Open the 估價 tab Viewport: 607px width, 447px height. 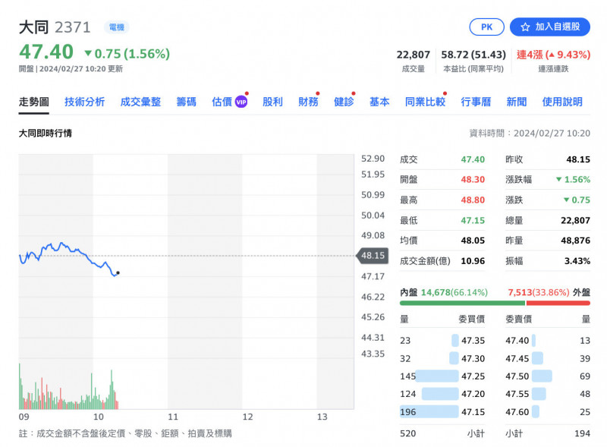(222, 102)
